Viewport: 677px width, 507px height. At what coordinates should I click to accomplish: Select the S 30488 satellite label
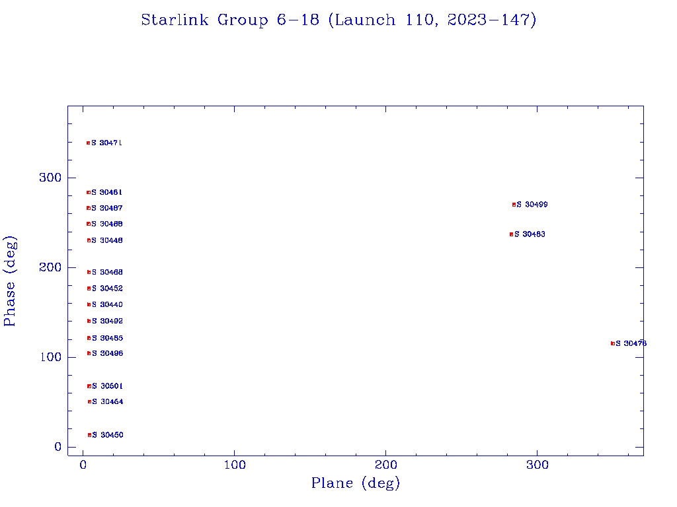[106, 224]
